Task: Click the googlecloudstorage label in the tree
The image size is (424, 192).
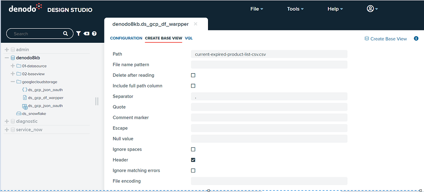Action: [x=40, y=82]
